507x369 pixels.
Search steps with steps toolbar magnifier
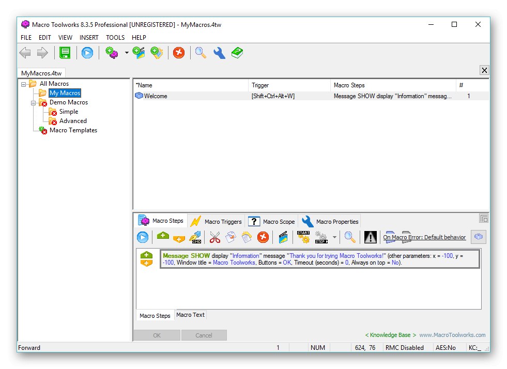(350, 237)
